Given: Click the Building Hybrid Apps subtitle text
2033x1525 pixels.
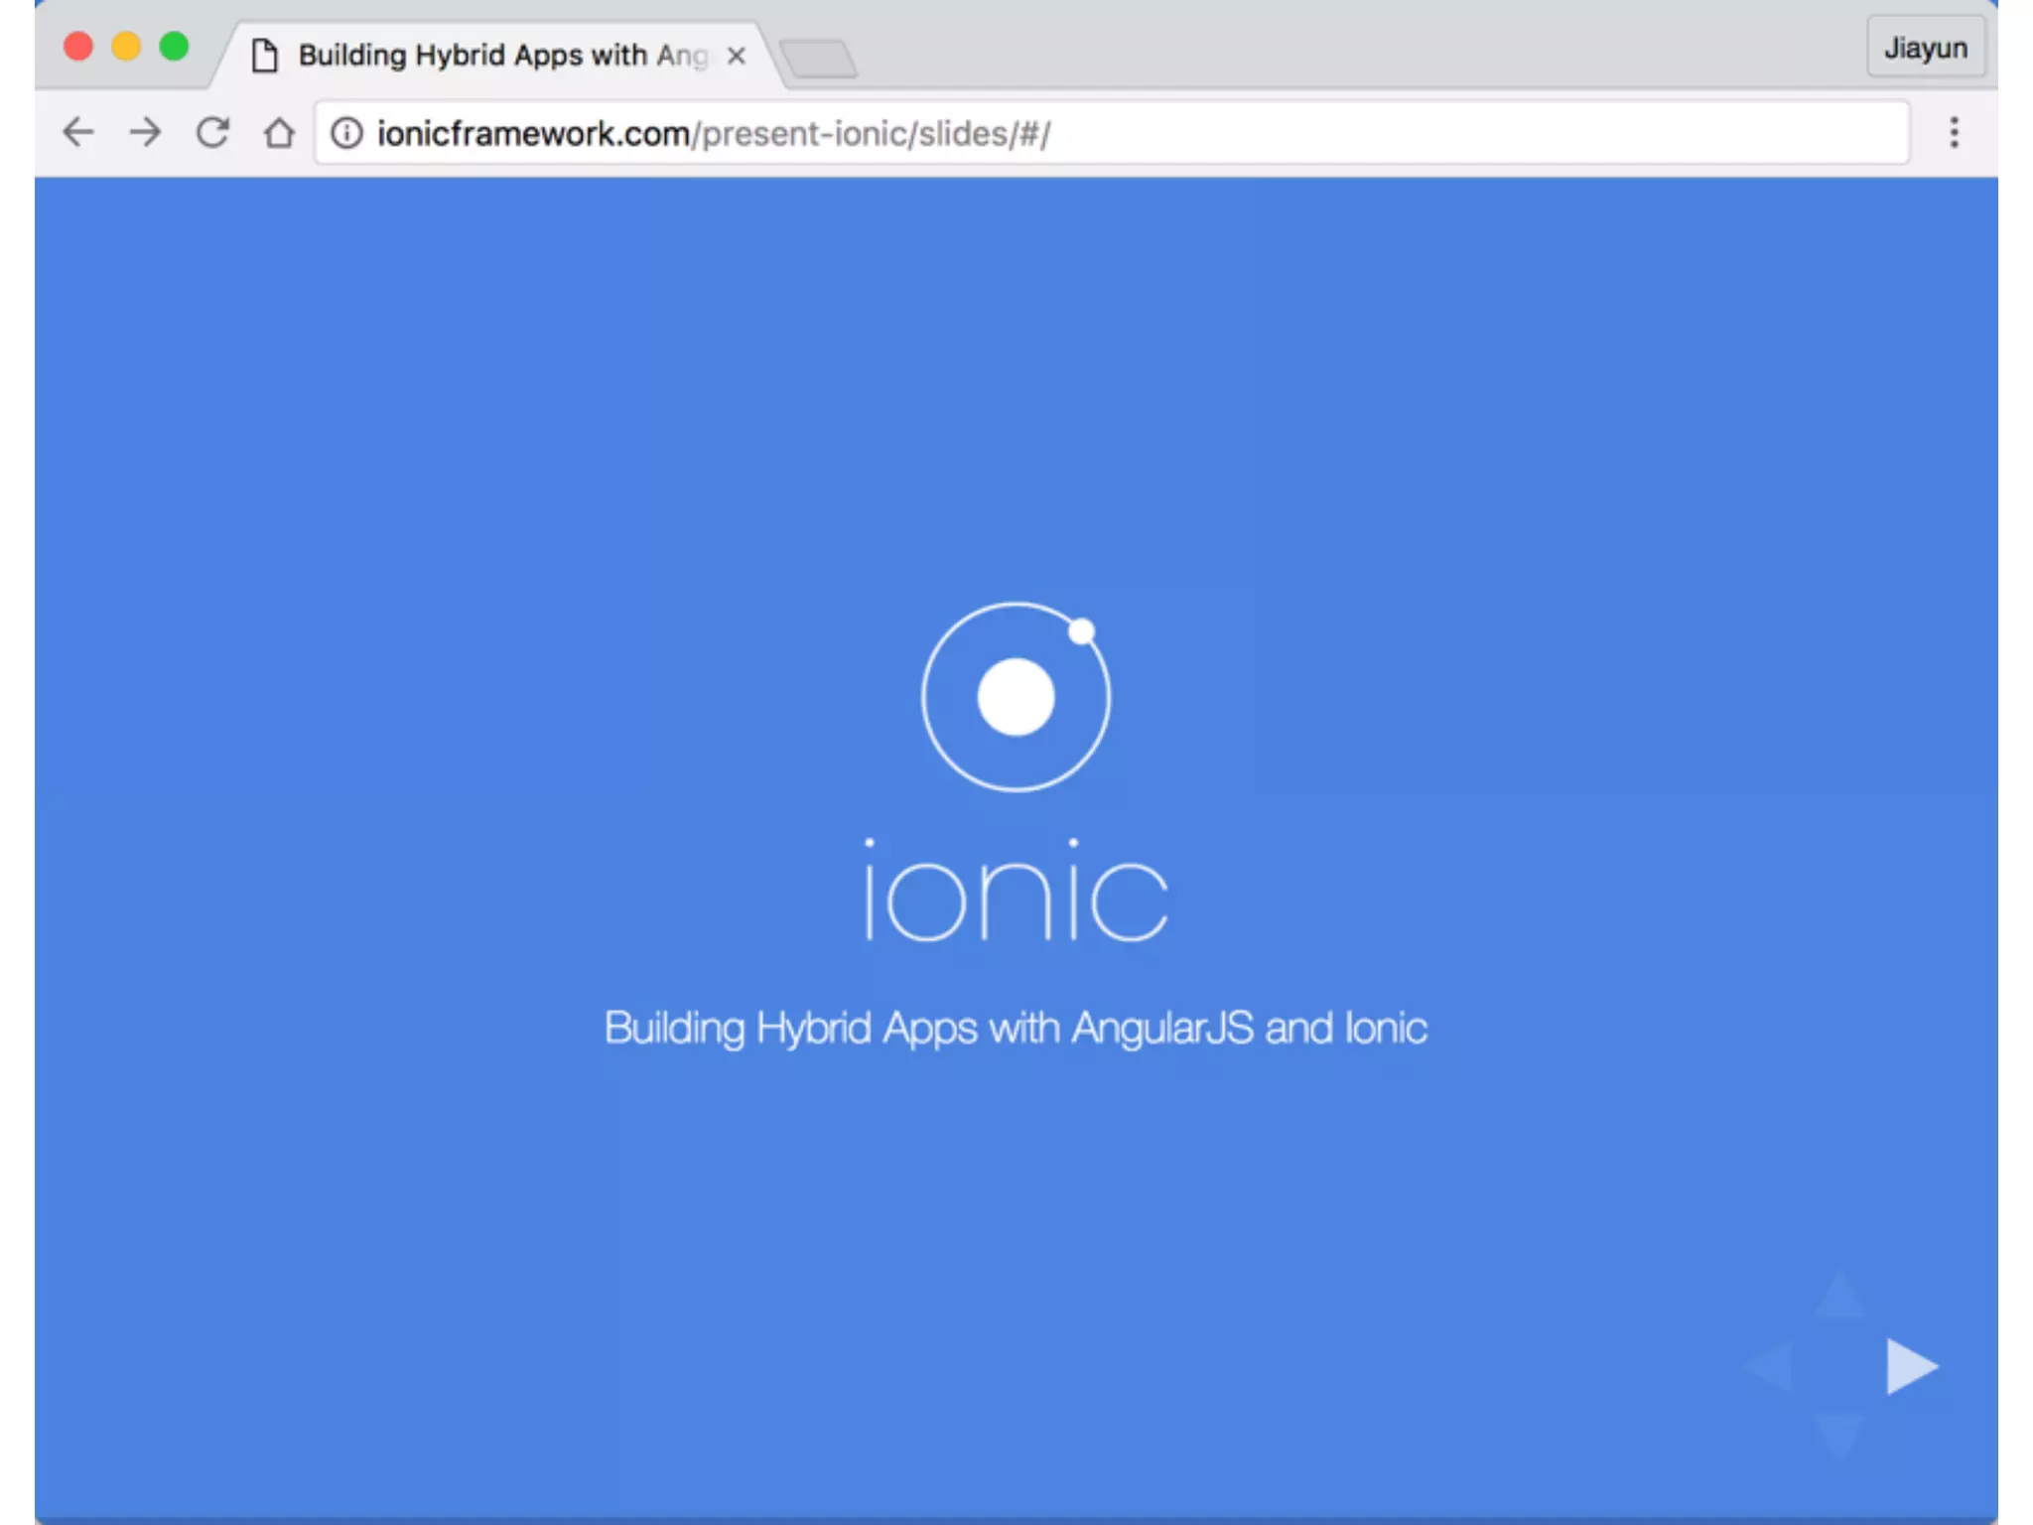Looking at the screenshot, I should click(x=1016, y=1029).
